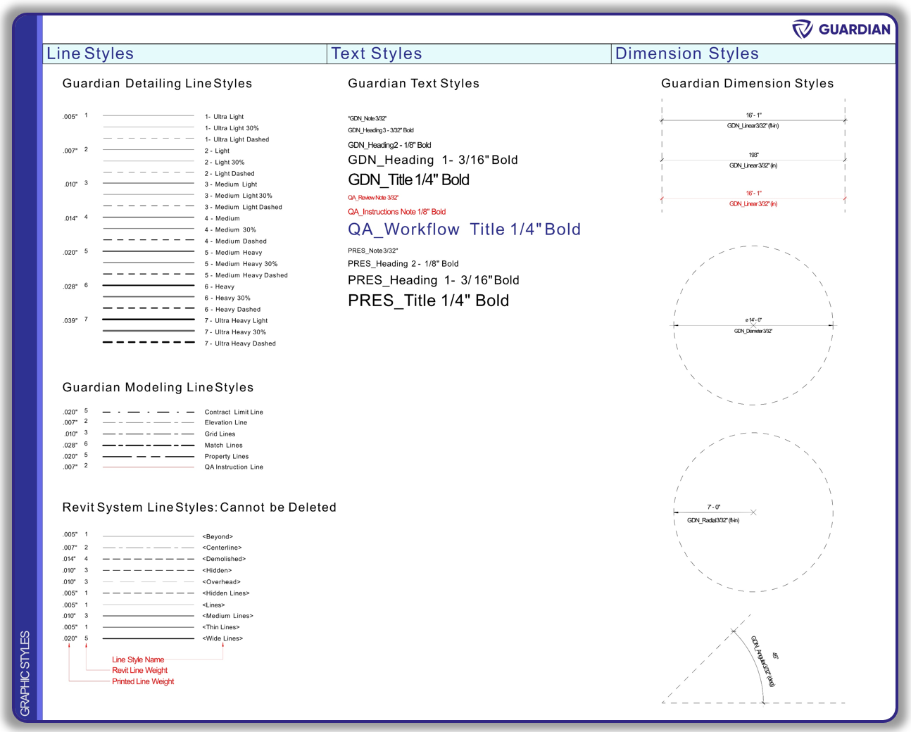Click the "3 - Medium Light 30%" label
Viewport: 911px width, 732px height.
(x=239, y=196)
